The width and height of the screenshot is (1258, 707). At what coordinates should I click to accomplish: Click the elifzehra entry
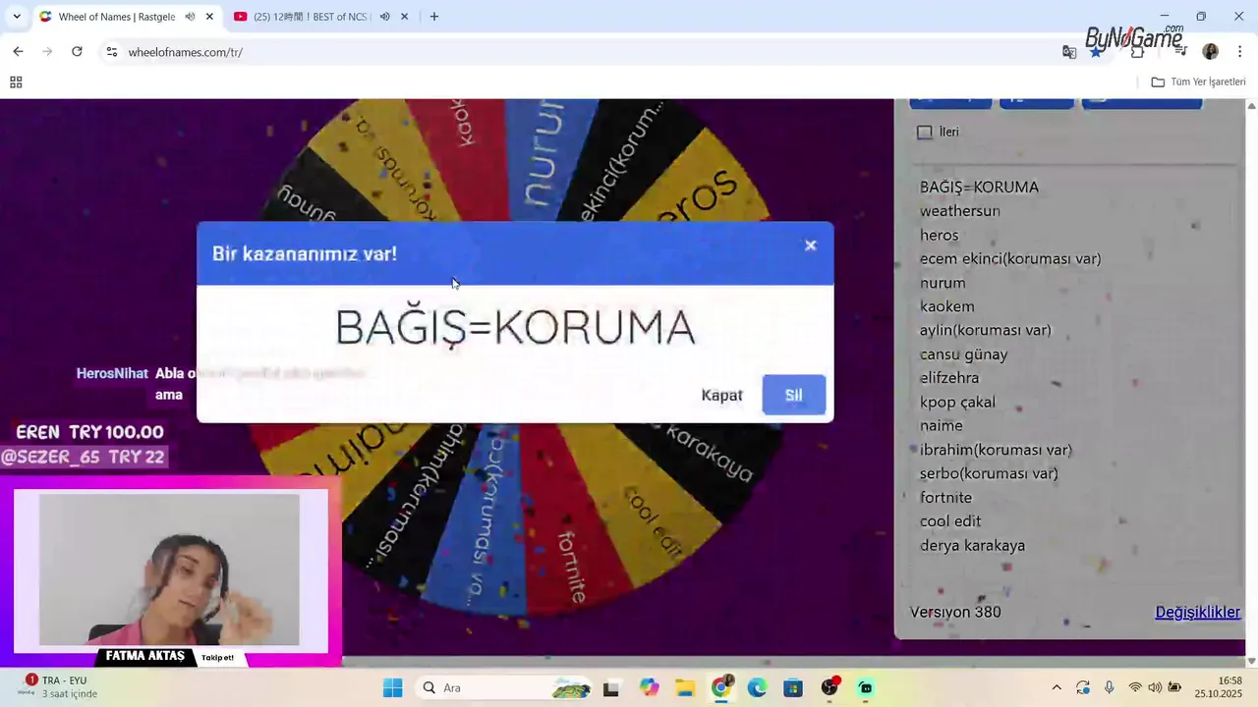coord(949,378)
